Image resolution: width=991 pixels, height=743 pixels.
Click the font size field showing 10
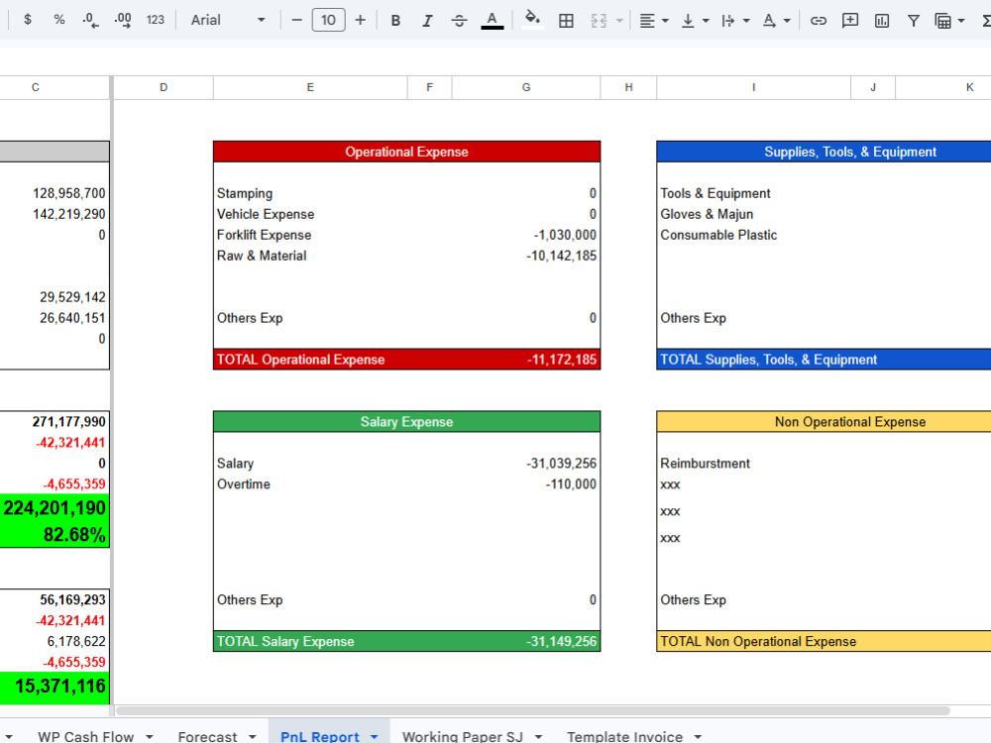click(x=328, y=20)
